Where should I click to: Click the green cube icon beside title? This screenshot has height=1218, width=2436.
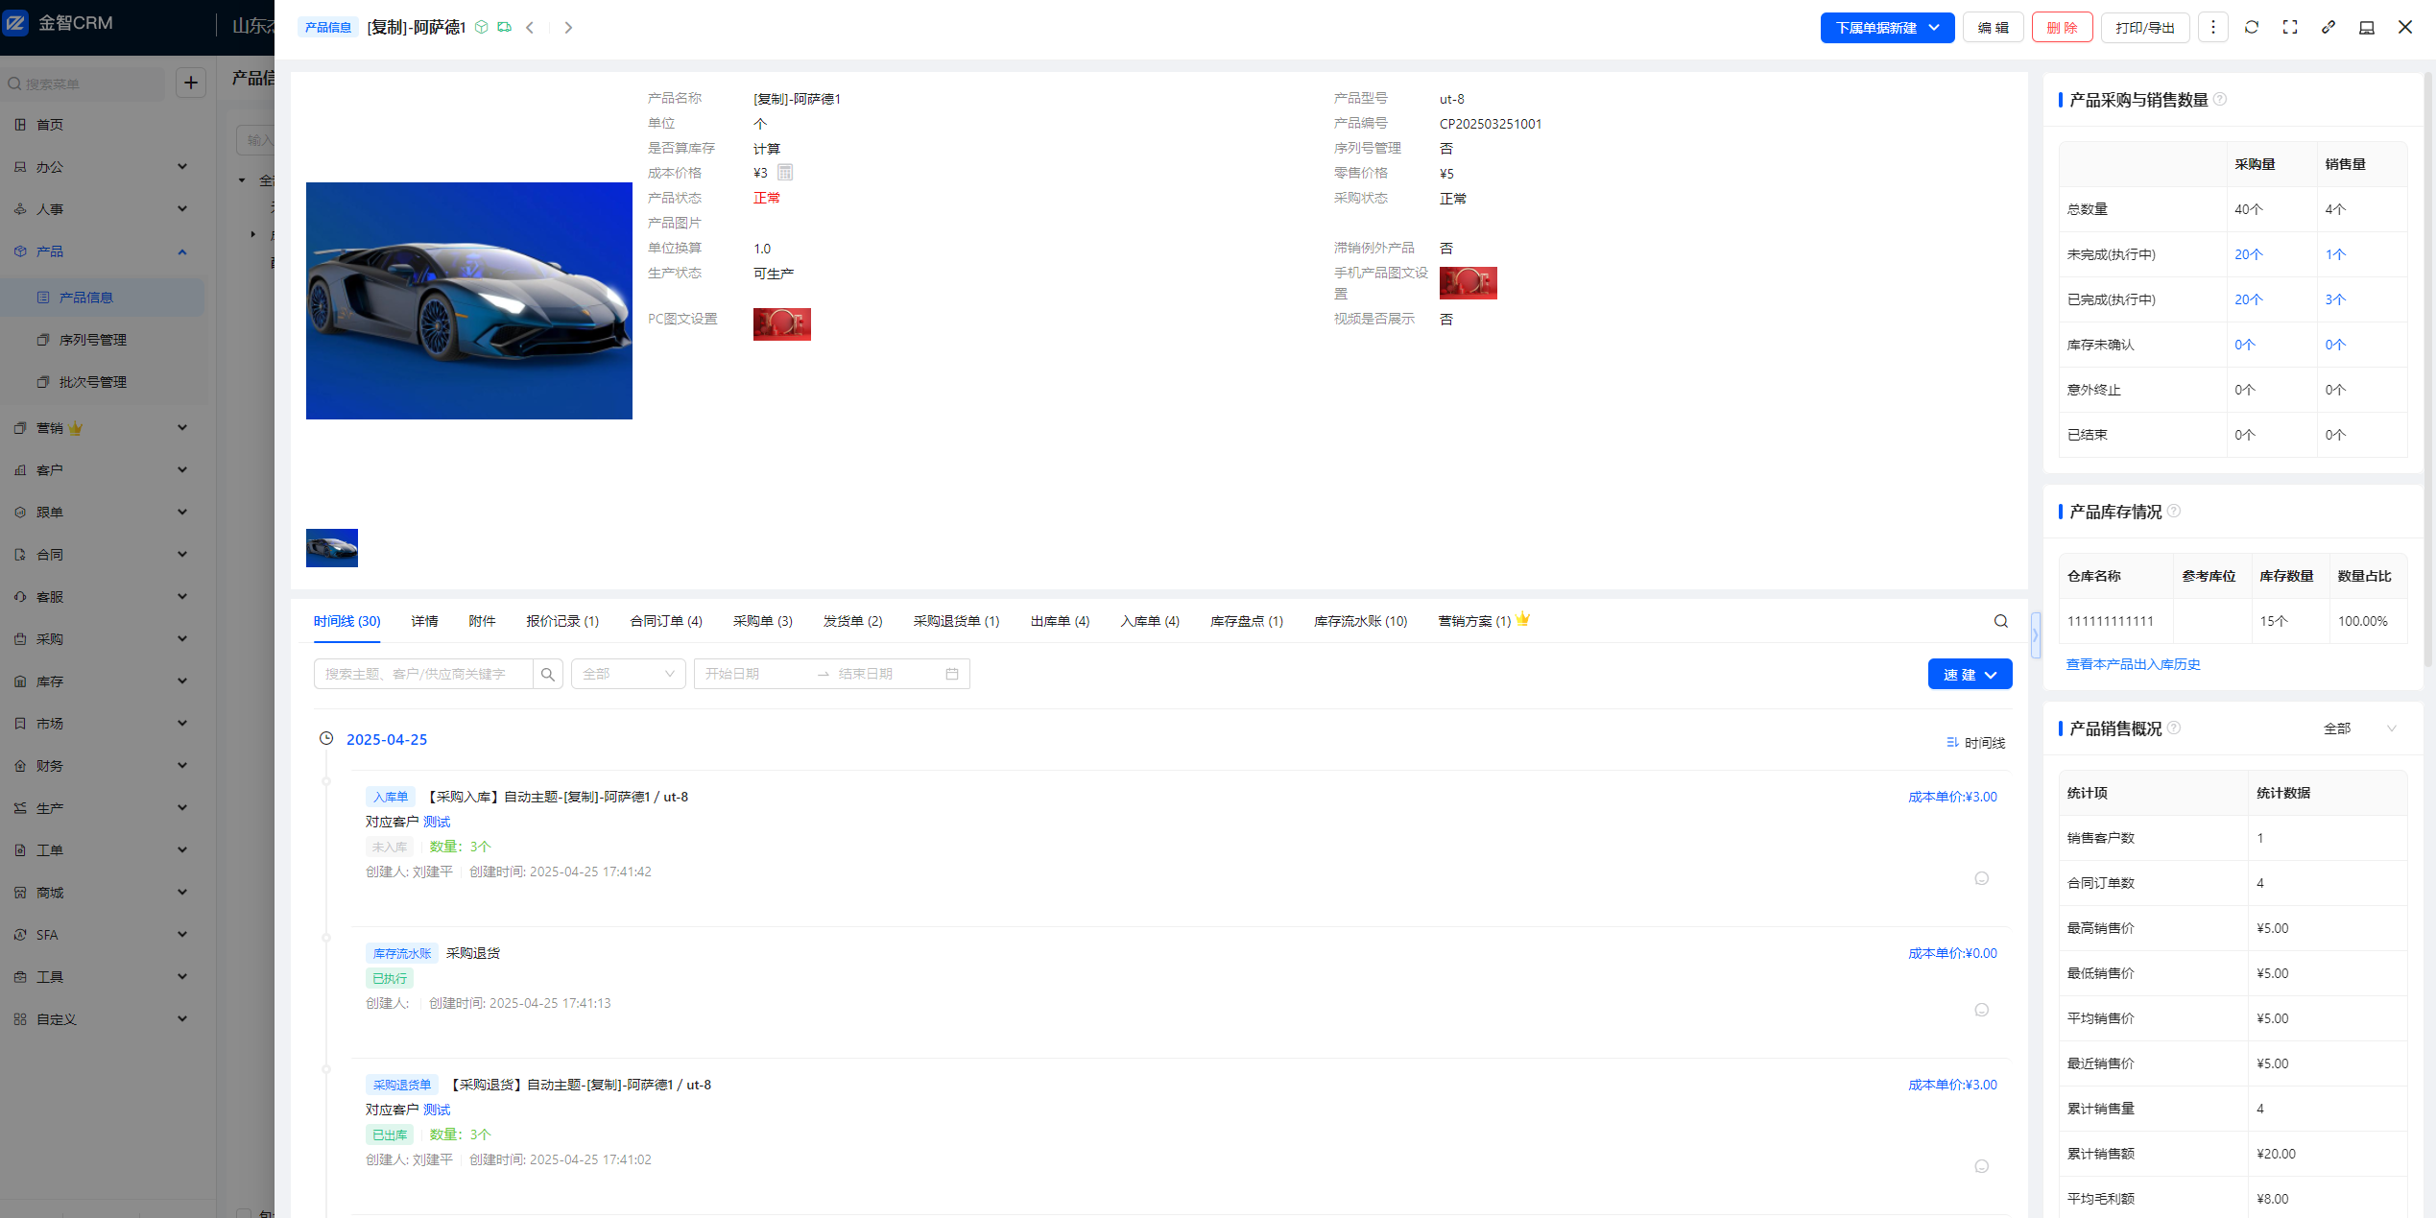tap(482, 27)
